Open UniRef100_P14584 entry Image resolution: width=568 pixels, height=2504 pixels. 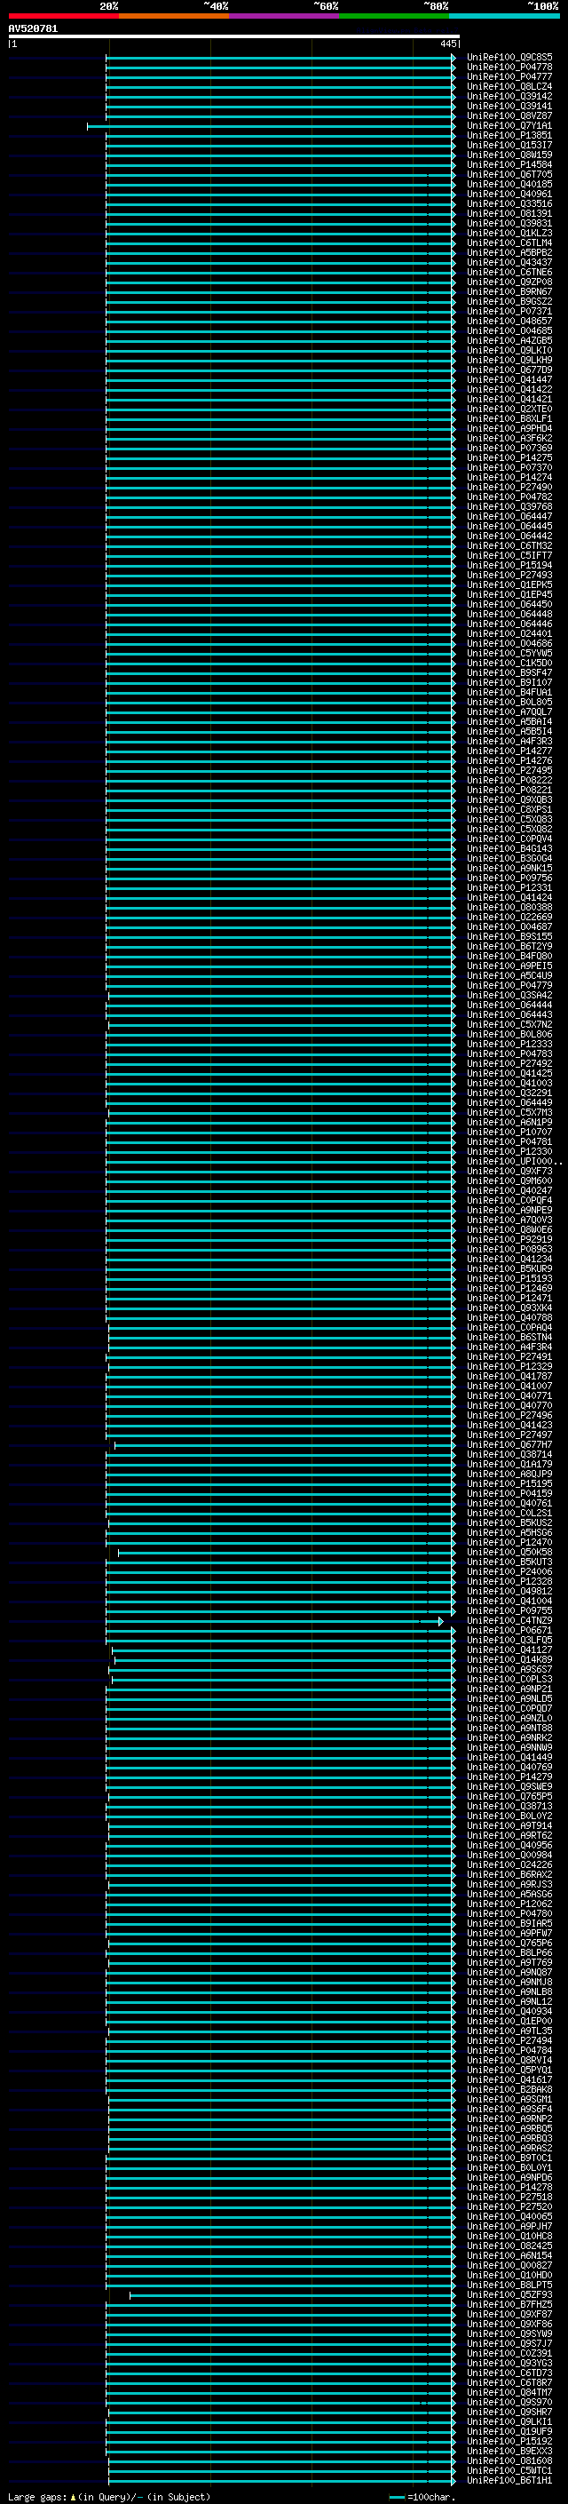point(509,164)
